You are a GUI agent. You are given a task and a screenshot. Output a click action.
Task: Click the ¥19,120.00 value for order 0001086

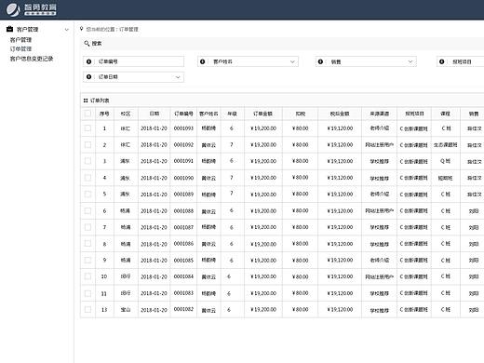340,244
